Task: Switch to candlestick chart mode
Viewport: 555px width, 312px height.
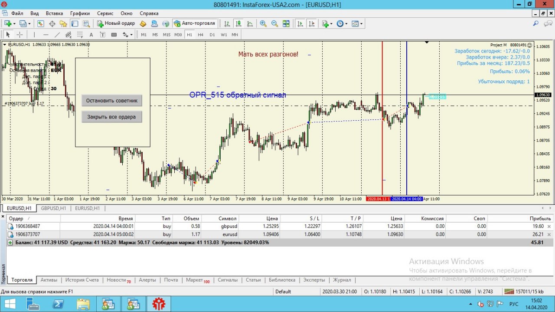Action: [238, 23]
